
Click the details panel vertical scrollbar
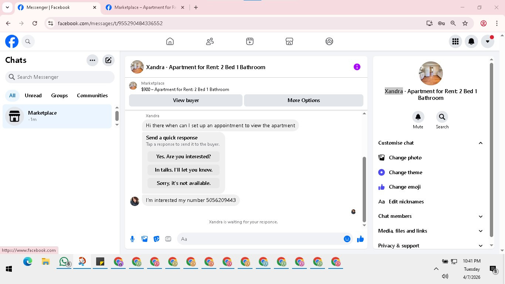[491, 150]
